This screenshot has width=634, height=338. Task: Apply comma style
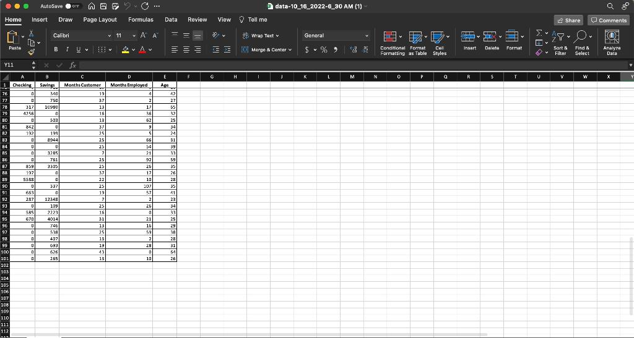coord(336,49)
